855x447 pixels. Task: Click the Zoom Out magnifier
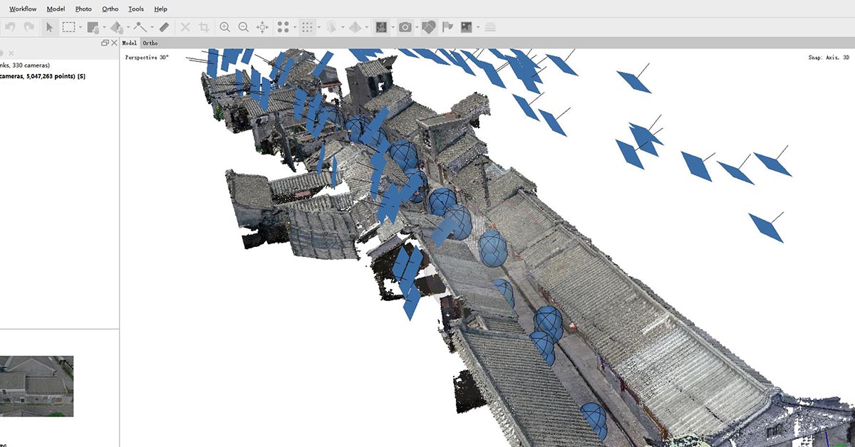(243, 27)
